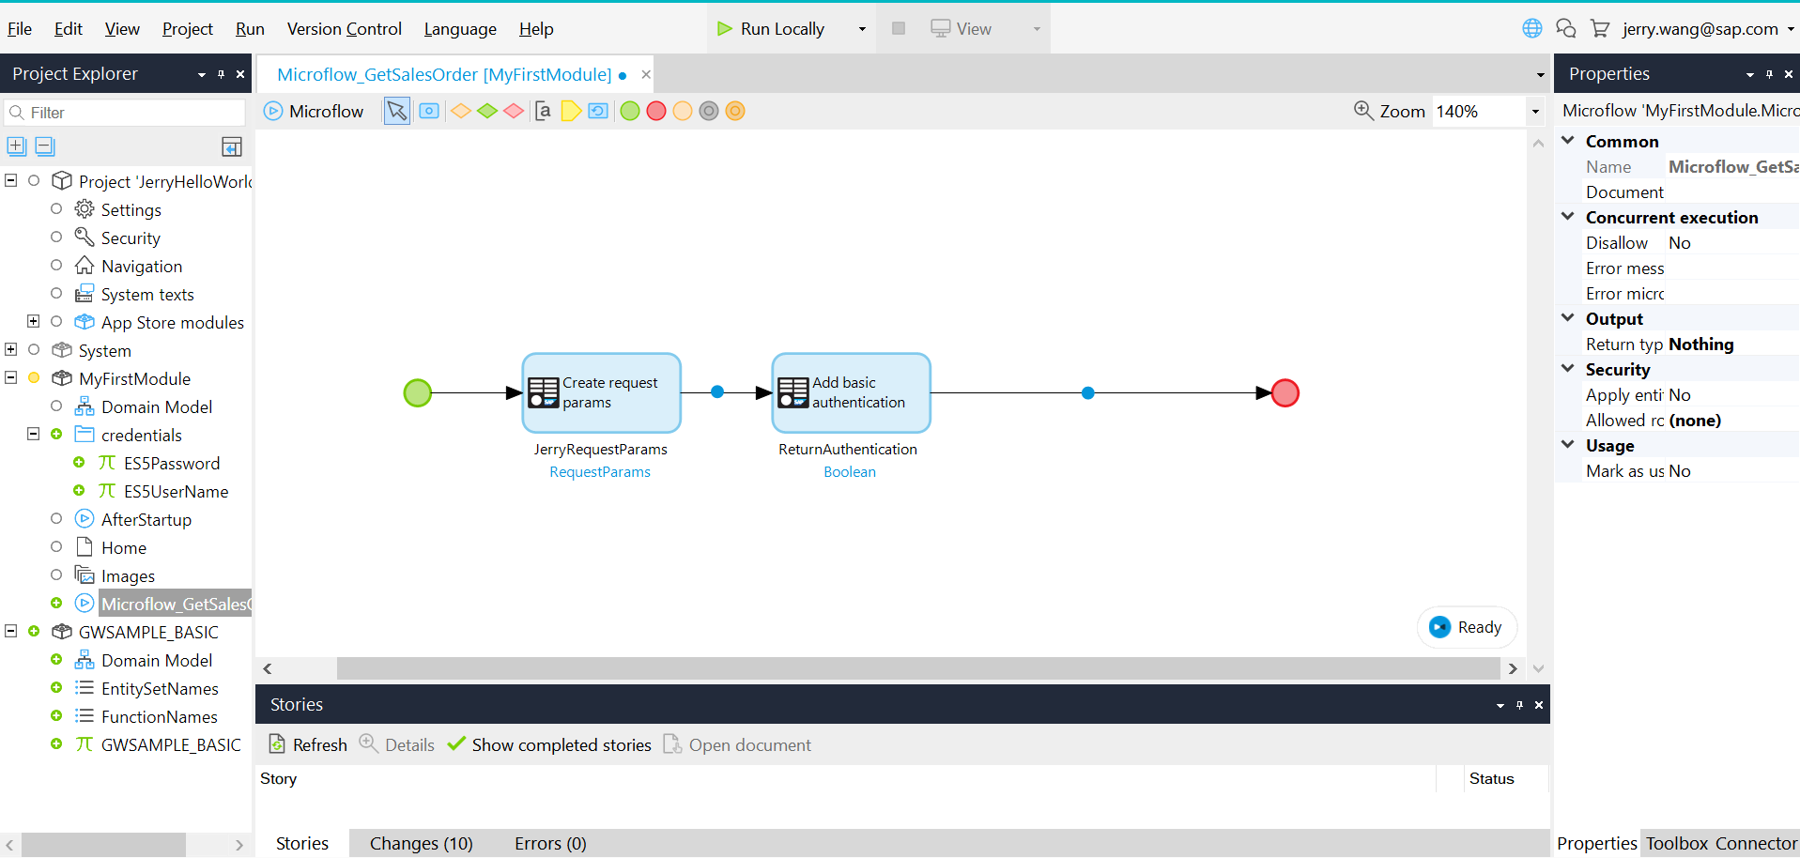Toggle Show completed stories
The height and width of the screenshot is (858, 1800).
[x=549, y=744]
